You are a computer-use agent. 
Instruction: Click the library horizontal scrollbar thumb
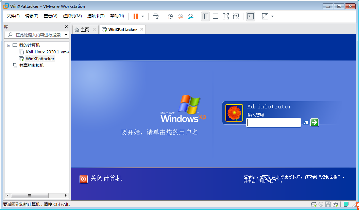pyautogui.click(x=30, y=196)
